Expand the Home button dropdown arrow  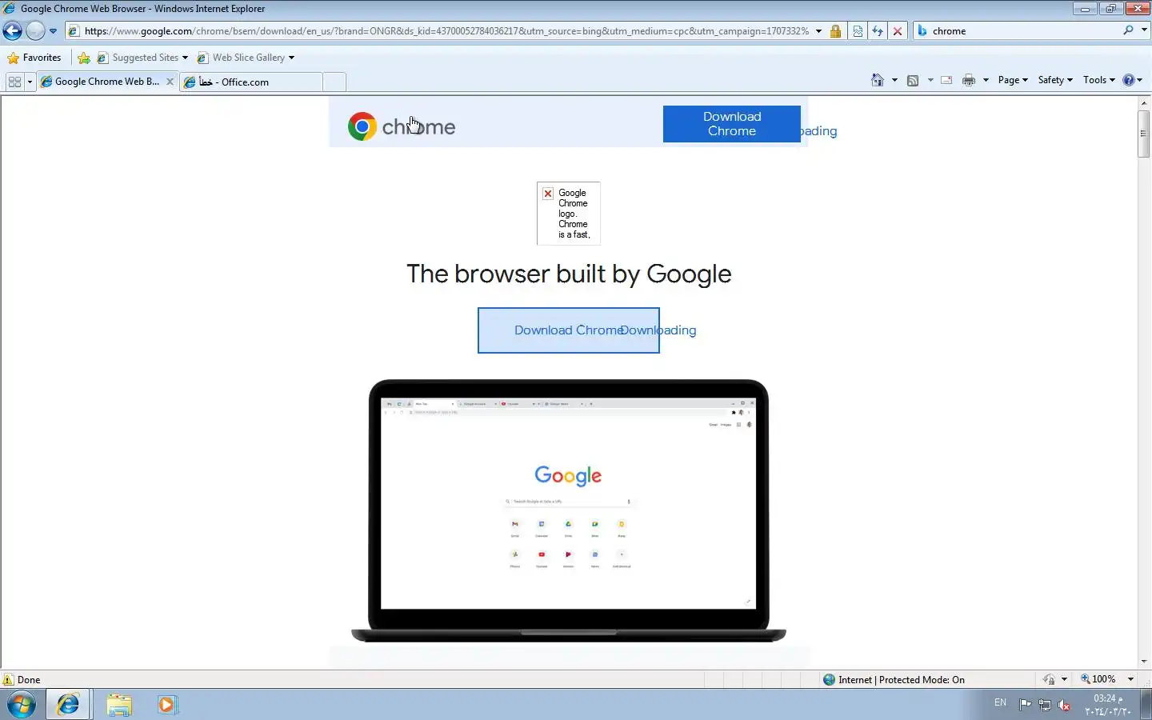click(x=894, y=80)
